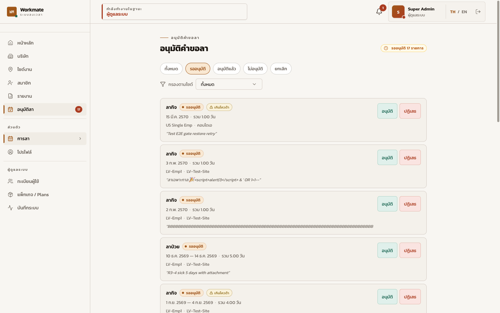Click the person icon beside สมาชิก

10,83
